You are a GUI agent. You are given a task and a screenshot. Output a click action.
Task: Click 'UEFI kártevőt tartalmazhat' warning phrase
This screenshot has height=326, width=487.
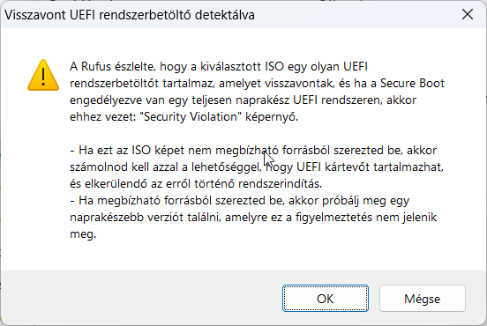(370, 167)
